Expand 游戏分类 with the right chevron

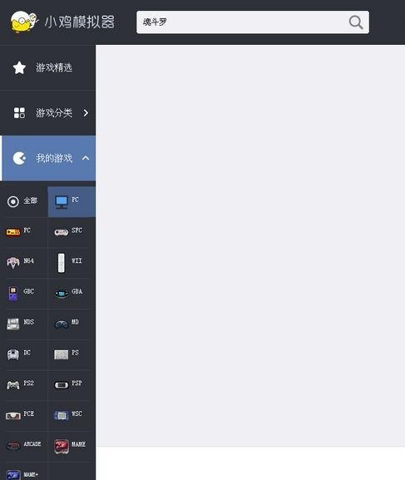(86, 113)
